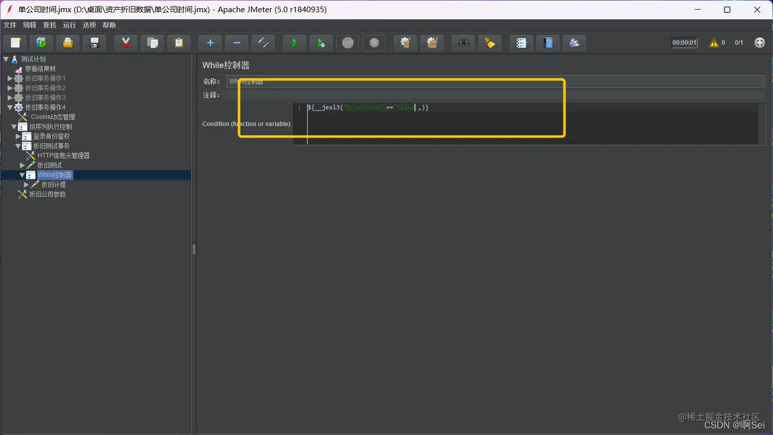Click the feather icon right of the Help icon
The image size is (773, 435).
(575, 43)
